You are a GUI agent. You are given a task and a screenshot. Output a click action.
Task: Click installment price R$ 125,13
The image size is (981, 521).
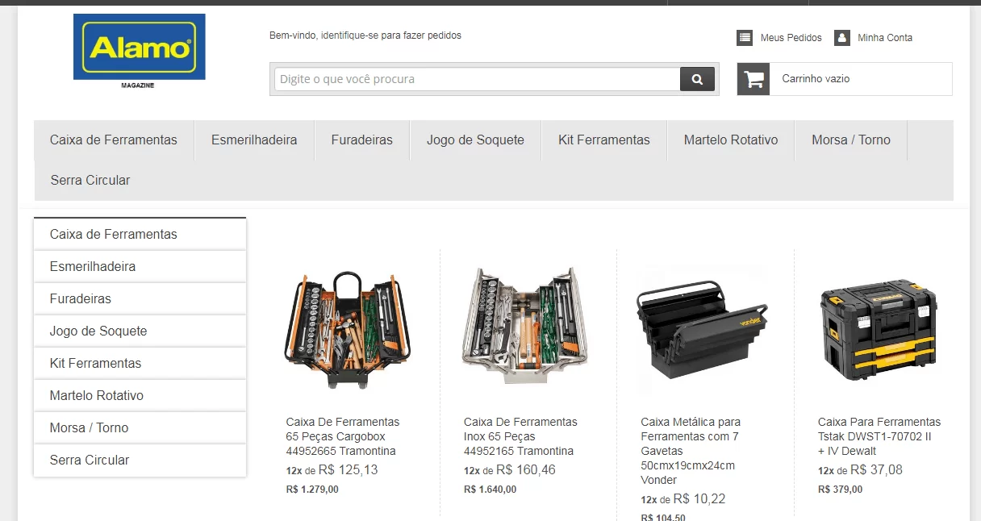click(349, 470)
